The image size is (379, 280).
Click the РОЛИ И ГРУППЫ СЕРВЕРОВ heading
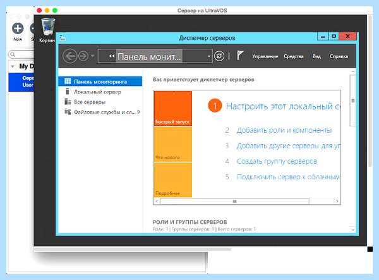click(x=189, y=222)
